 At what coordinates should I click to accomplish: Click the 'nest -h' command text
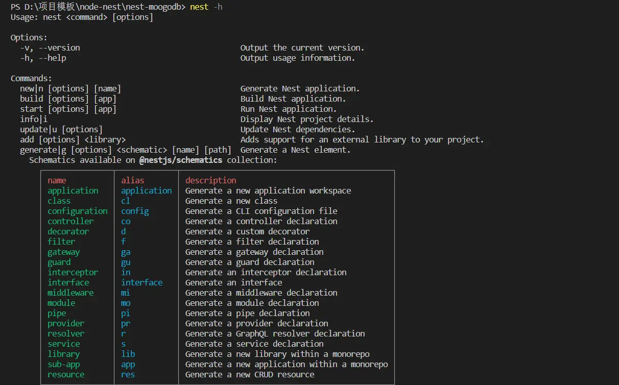pyautogui.click(x=206, y=7)
